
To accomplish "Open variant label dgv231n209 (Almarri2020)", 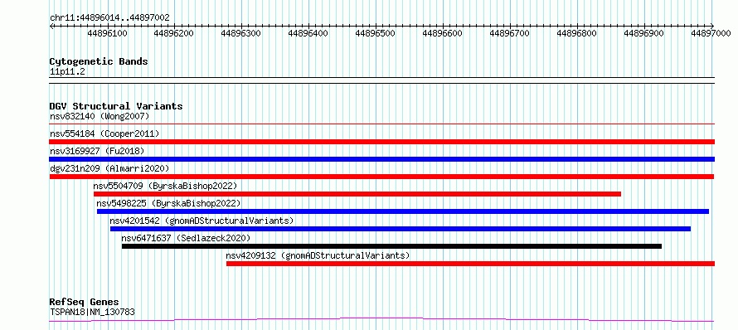I will (x=109, y=168).
